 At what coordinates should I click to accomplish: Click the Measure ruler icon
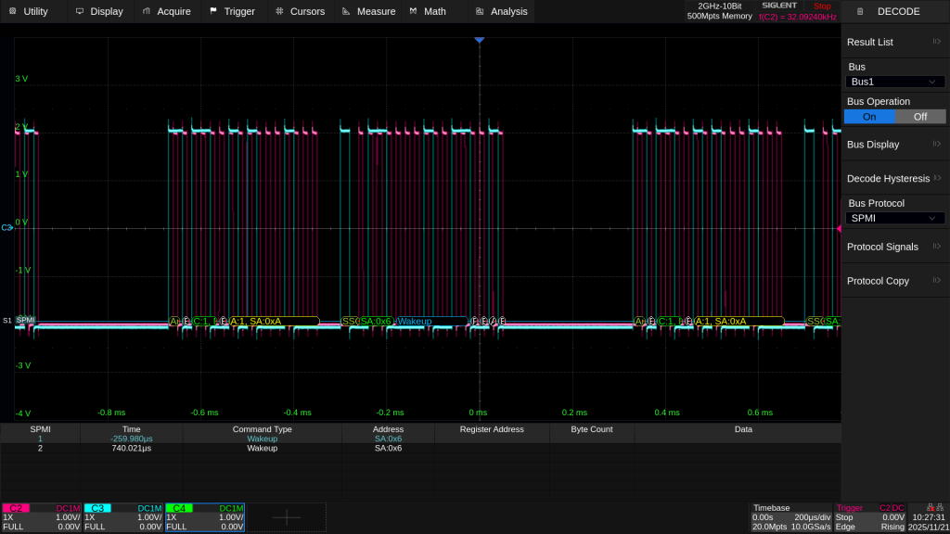pyautogui.click(x=346, y=11)
